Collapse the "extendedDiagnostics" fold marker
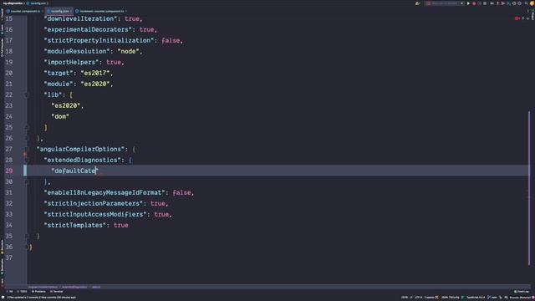The width and height of the screenshot is (535, 301). pos(26,160)
